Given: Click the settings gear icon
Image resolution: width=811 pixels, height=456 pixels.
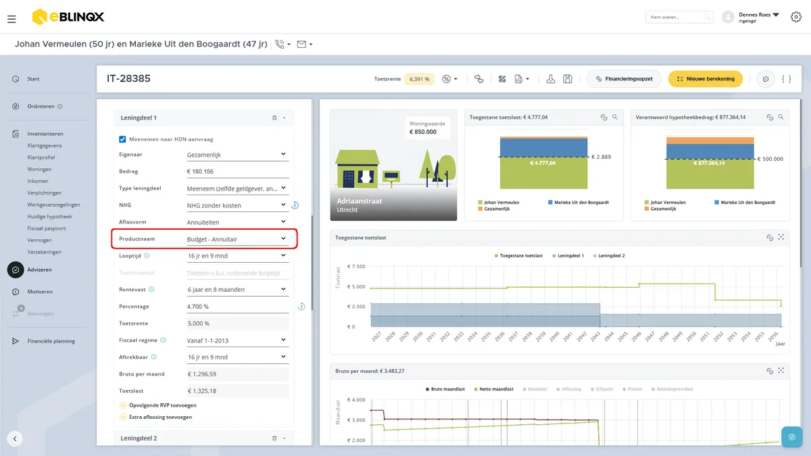Looking at the screenshot, I should click(x=795, y=17).
